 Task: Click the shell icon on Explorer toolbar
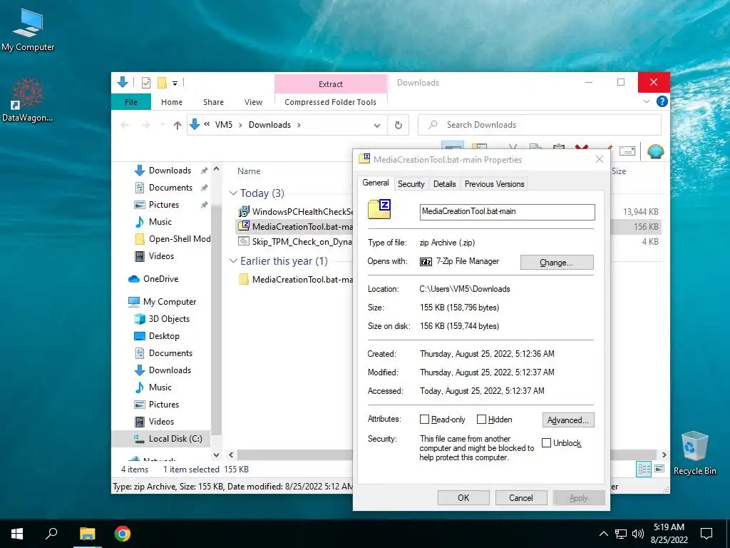[x=656, y=151]
